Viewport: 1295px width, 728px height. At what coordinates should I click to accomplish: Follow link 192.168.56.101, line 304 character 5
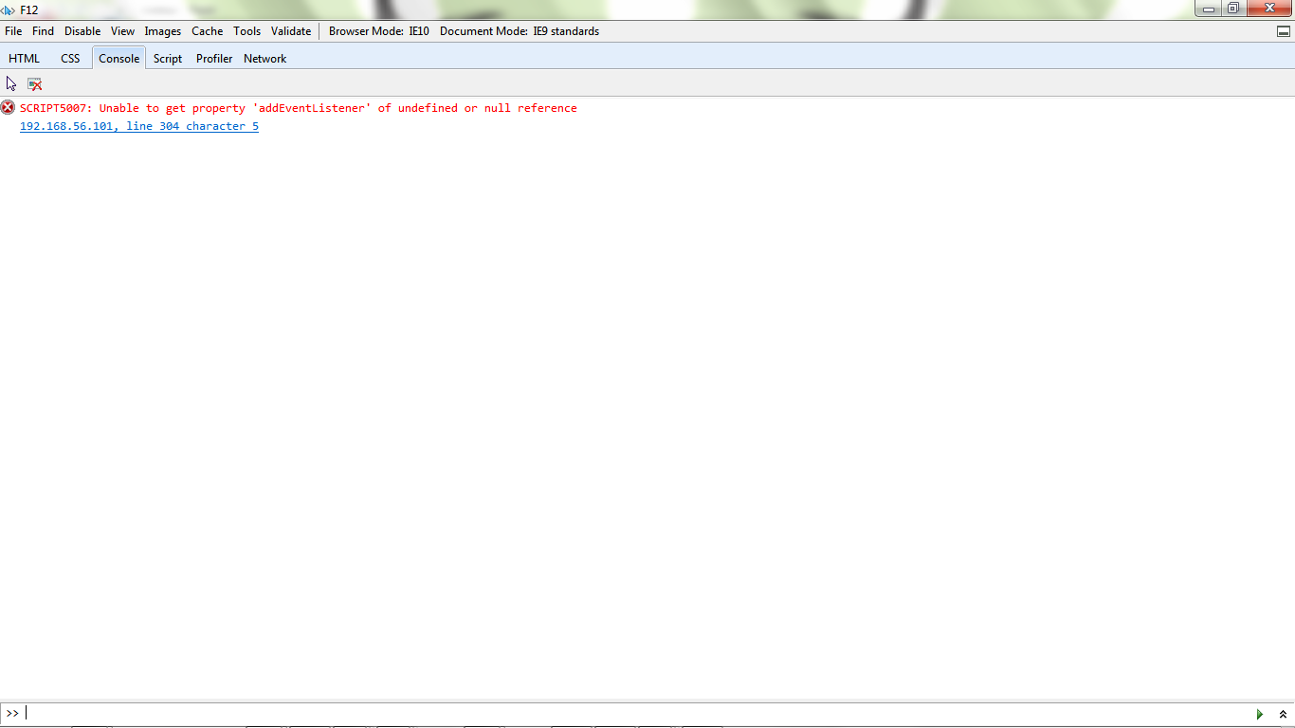139,126
